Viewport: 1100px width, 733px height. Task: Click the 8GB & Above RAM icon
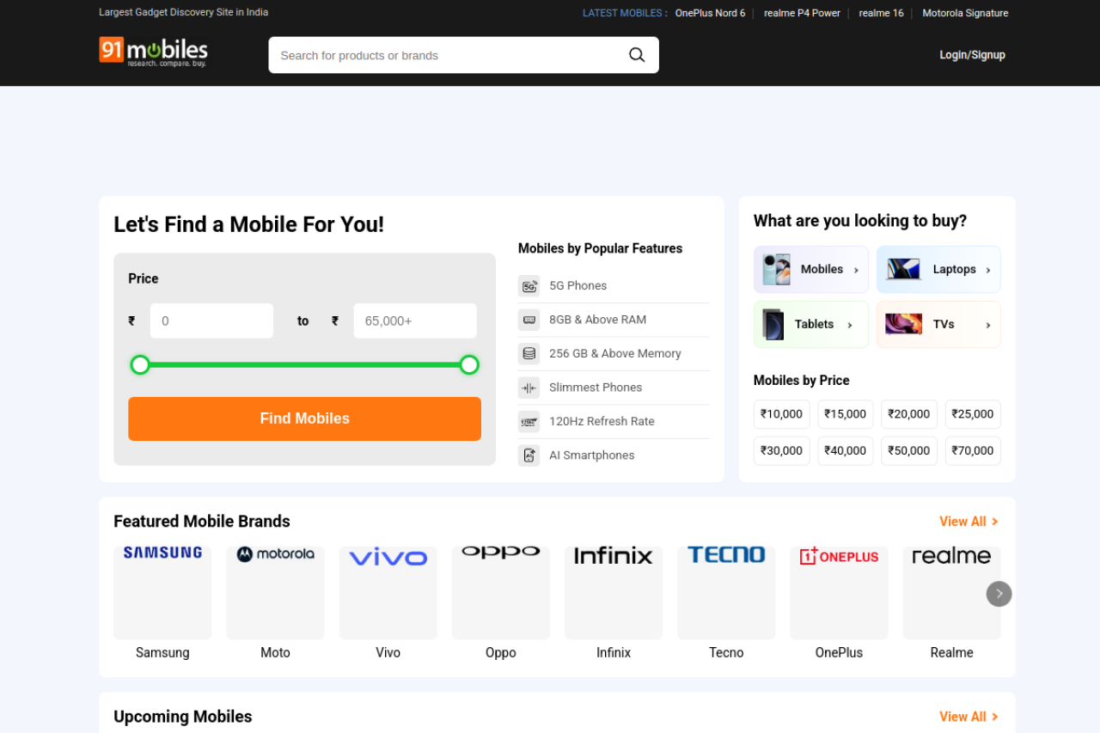[x=529, y=320]
